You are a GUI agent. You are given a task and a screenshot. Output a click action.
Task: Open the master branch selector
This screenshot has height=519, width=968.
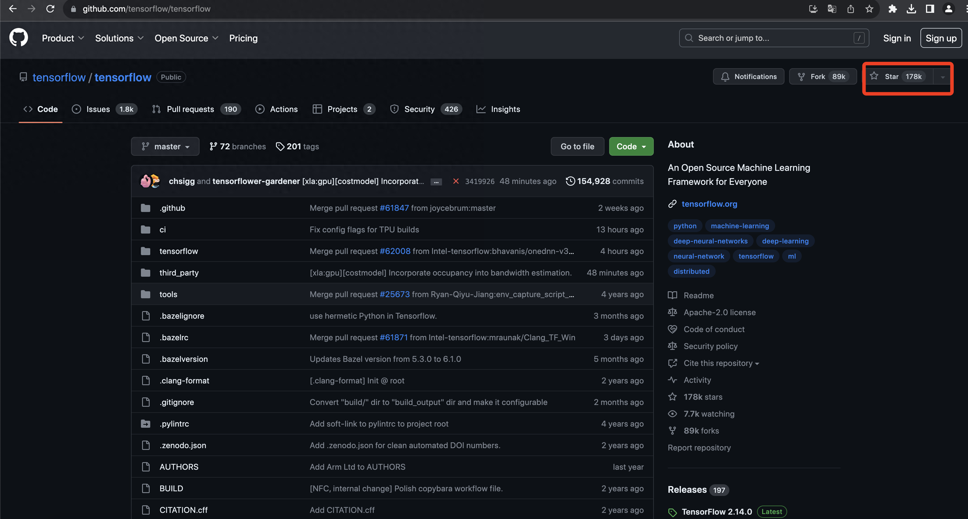tap(165, 146)
